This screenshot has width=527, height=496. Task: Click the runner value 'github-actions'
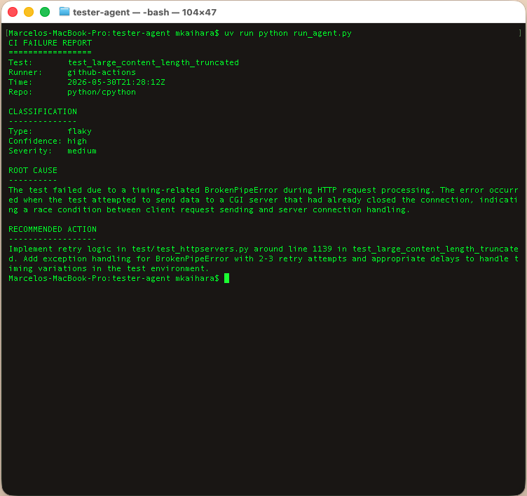(102, 73)
